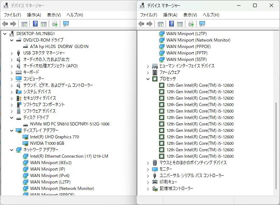Image resolution: width=280 pixels, height=205 pixels.
Task: Click the NVIDIA T1000 8GB adapter icon
Action: coord(25,143)
